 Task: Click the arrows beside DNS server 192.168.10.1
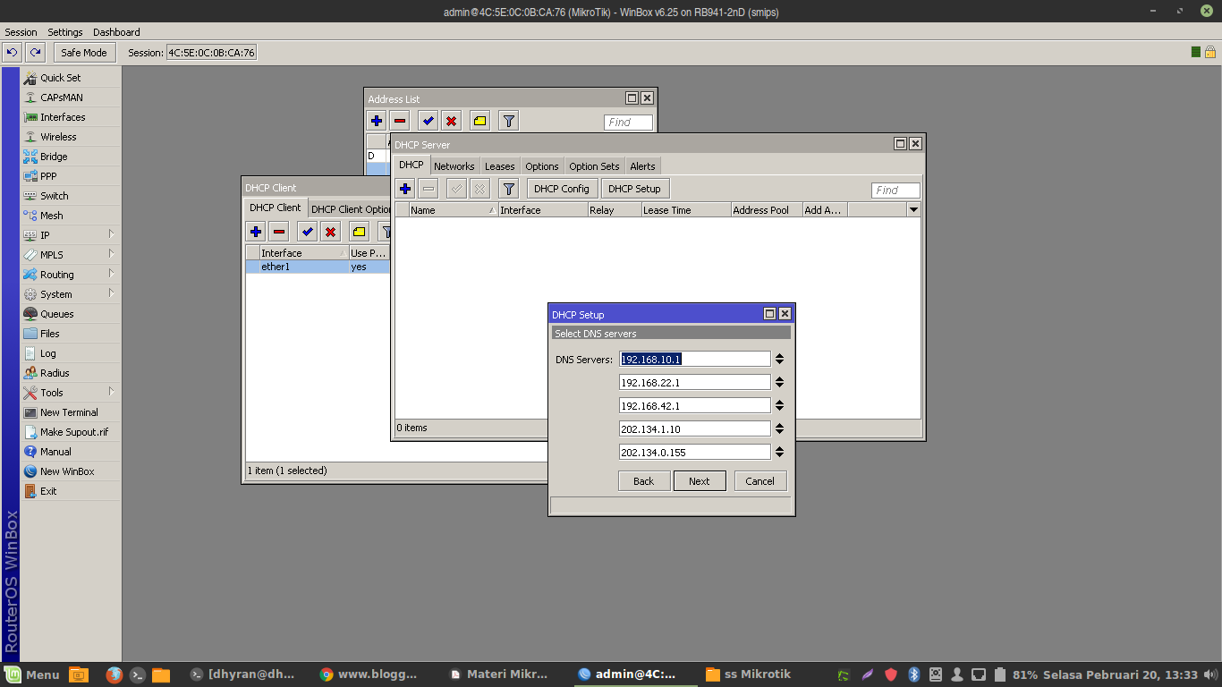tap(779, 359)
